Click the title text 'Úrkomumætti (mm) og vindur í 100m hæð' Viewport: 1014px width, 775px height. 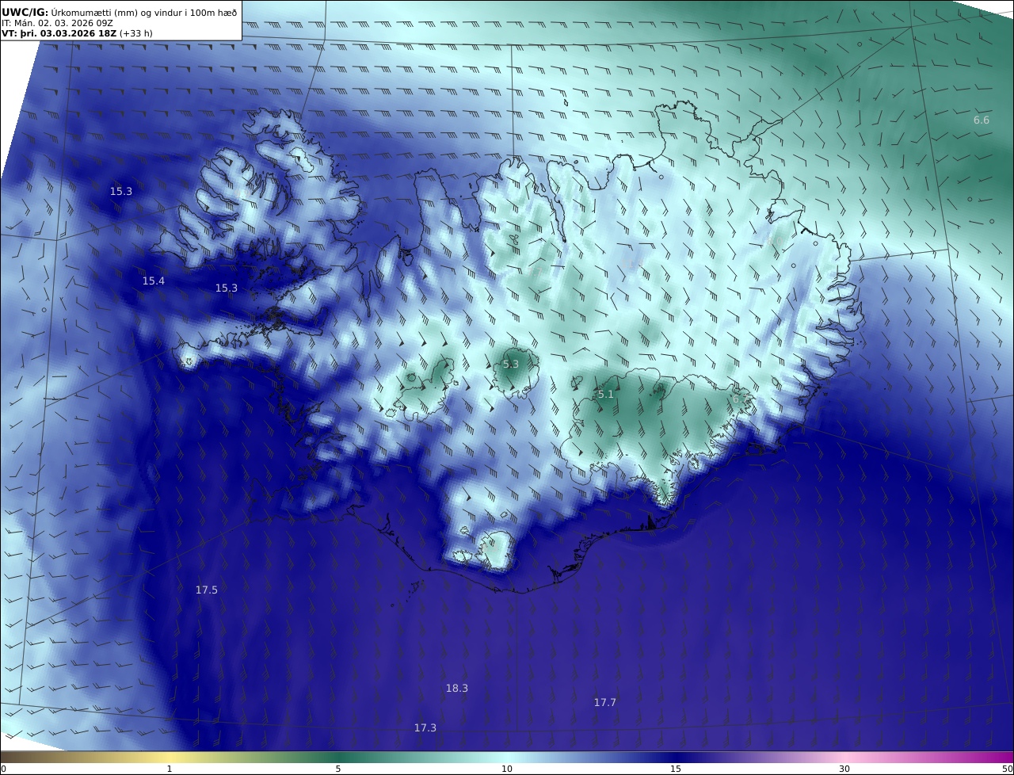[143, 12]
